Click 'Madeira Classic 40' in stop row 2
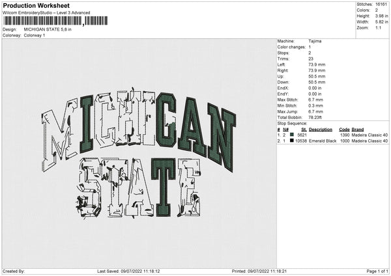The width and height of the screenshot is (391, 276). pos(369,141)
